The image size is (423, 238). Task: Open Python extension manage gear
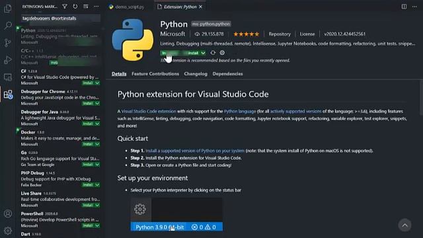222,53
